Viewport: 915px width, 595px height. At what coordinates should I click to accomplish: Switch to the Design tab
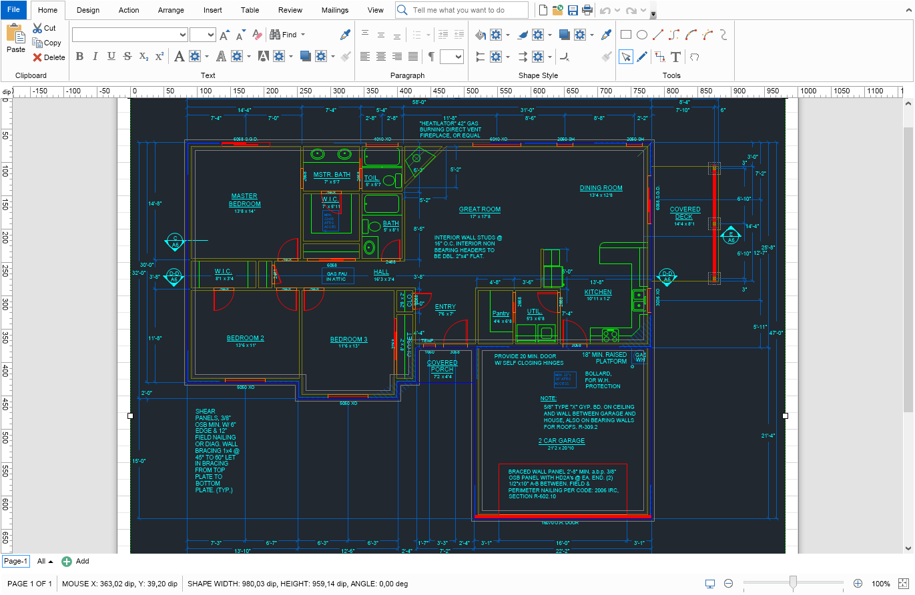pyautogui.click(x=88, y=10)
